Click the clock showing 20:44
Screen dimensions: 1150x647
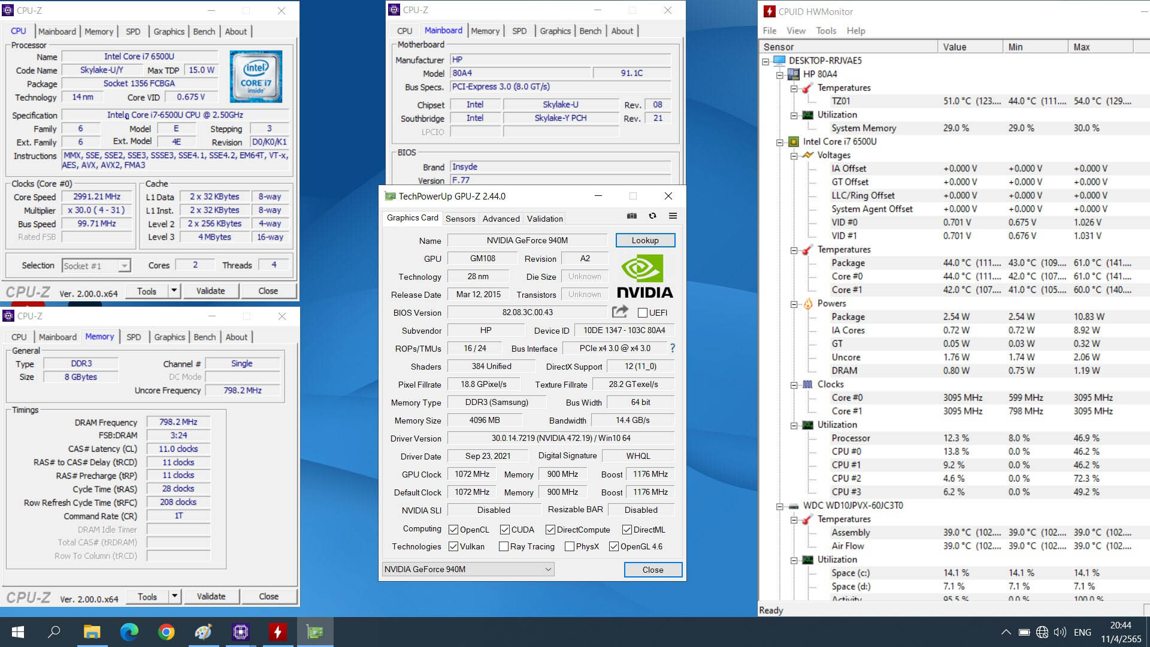[x=1121, y=625]
